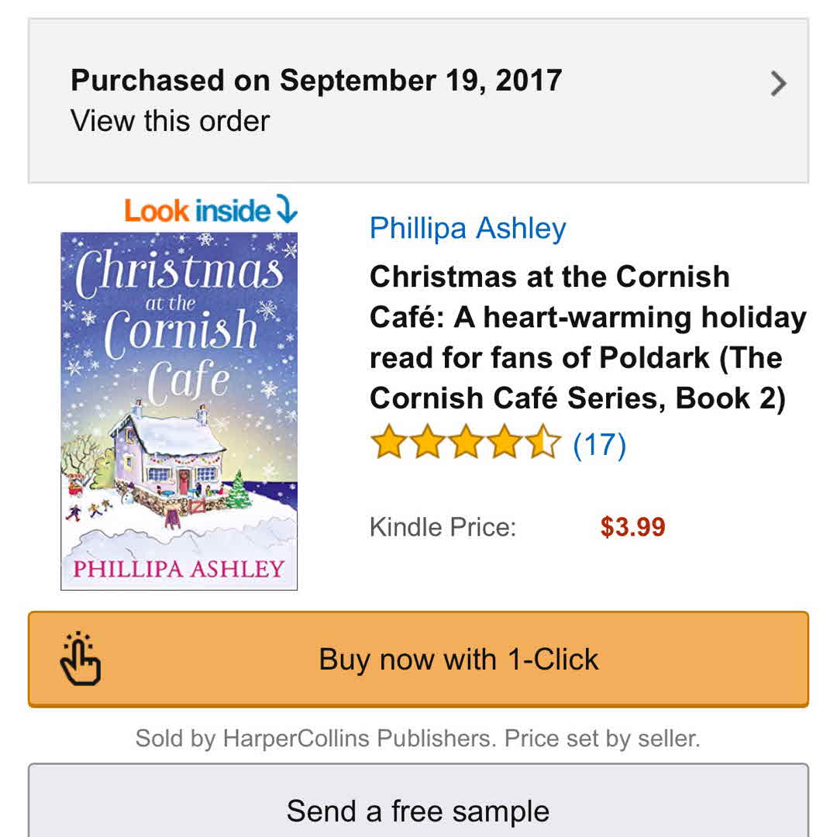
Task: Click 'PHILLIPA ASHLEY' name on book cover
Action: (179, 568)
